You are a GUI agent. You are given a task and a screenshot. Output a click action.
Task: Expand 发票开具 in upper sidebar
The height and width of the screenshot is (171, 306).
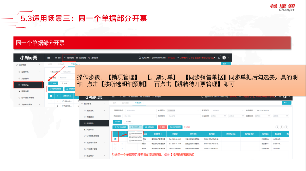coord(40,72)
